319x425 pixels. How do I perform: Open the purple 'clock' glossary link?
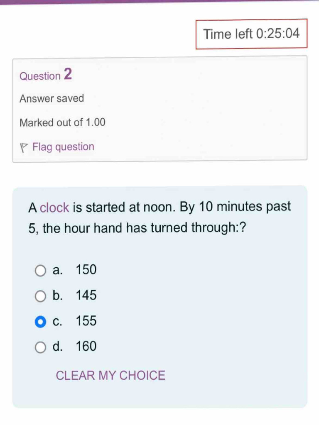(x=54, y=208)
